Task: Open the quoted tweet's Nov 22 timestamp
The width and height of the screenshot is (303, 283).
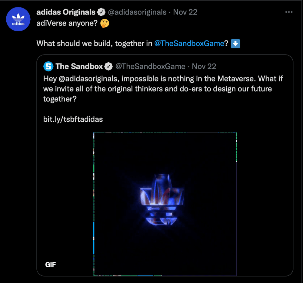Action: coord(204,67)
